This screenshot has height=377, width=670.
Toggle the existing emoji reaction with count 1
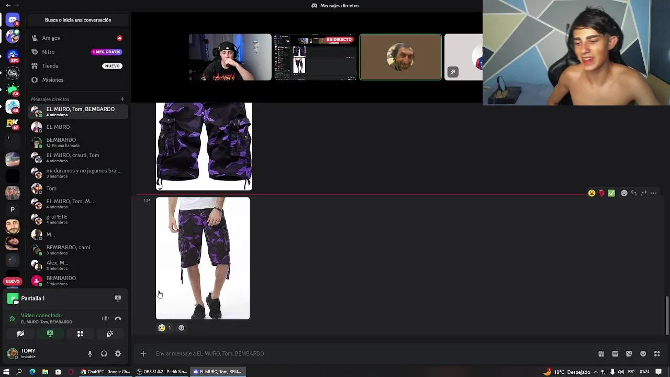coord(165,328)
